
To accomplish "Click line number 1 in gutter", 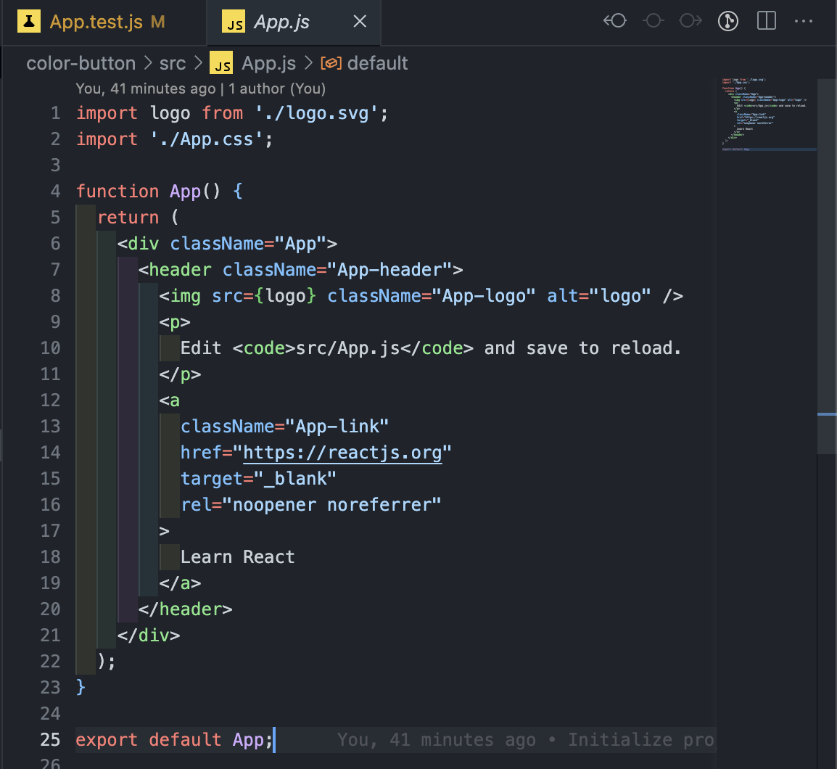I will click(56, 112).
